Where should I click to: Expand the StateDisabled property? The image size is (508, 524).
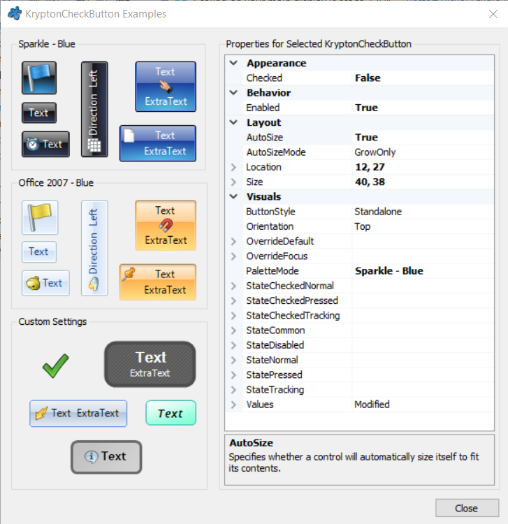click(x=233, y=345)
